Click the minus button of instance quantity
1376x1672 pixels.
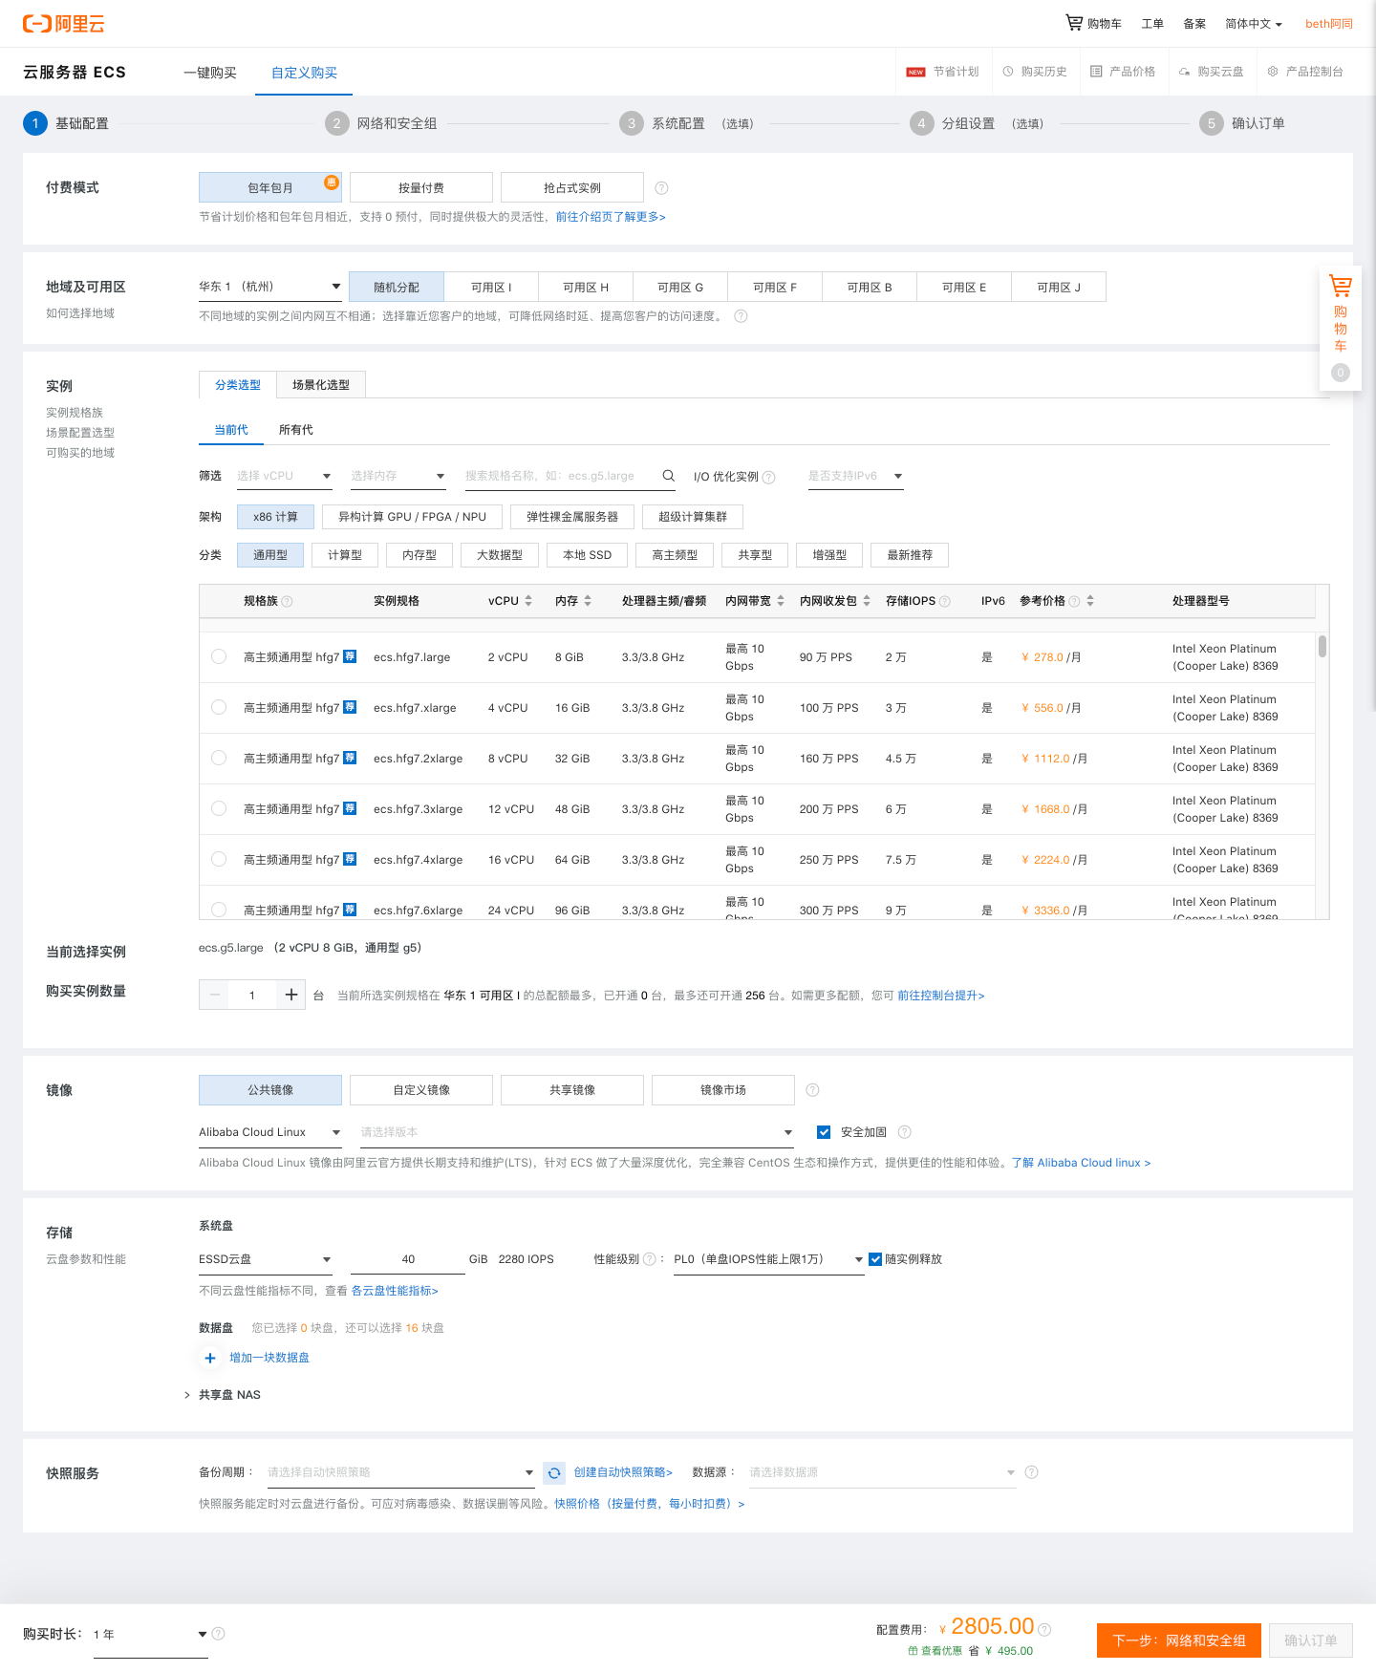[x=215, y=995]
